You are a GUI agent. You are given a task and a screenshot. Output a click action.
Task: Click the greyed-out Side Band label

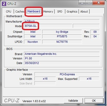point(26,83)
